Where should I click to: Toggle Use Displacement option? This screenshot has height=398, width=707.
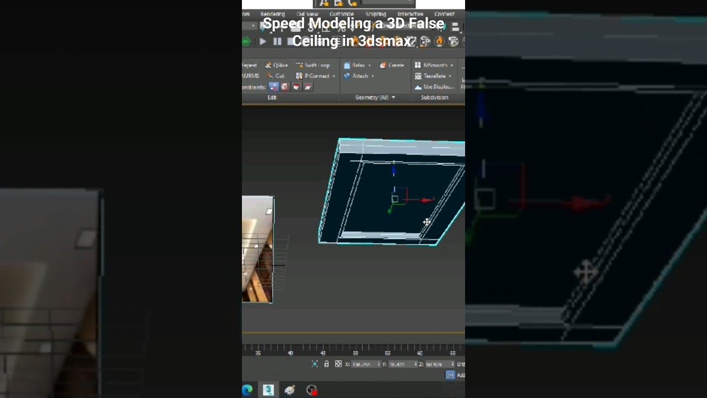click(434, 87)
